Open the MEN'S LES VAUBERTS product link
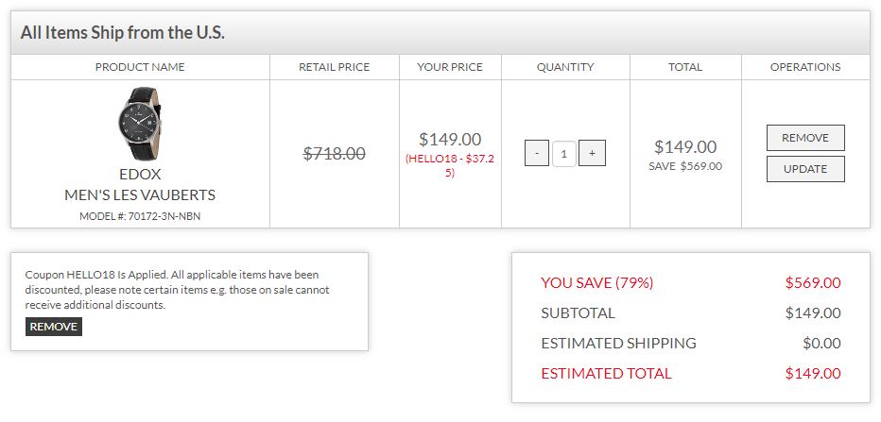881x422 pixels. click(140, 195)
